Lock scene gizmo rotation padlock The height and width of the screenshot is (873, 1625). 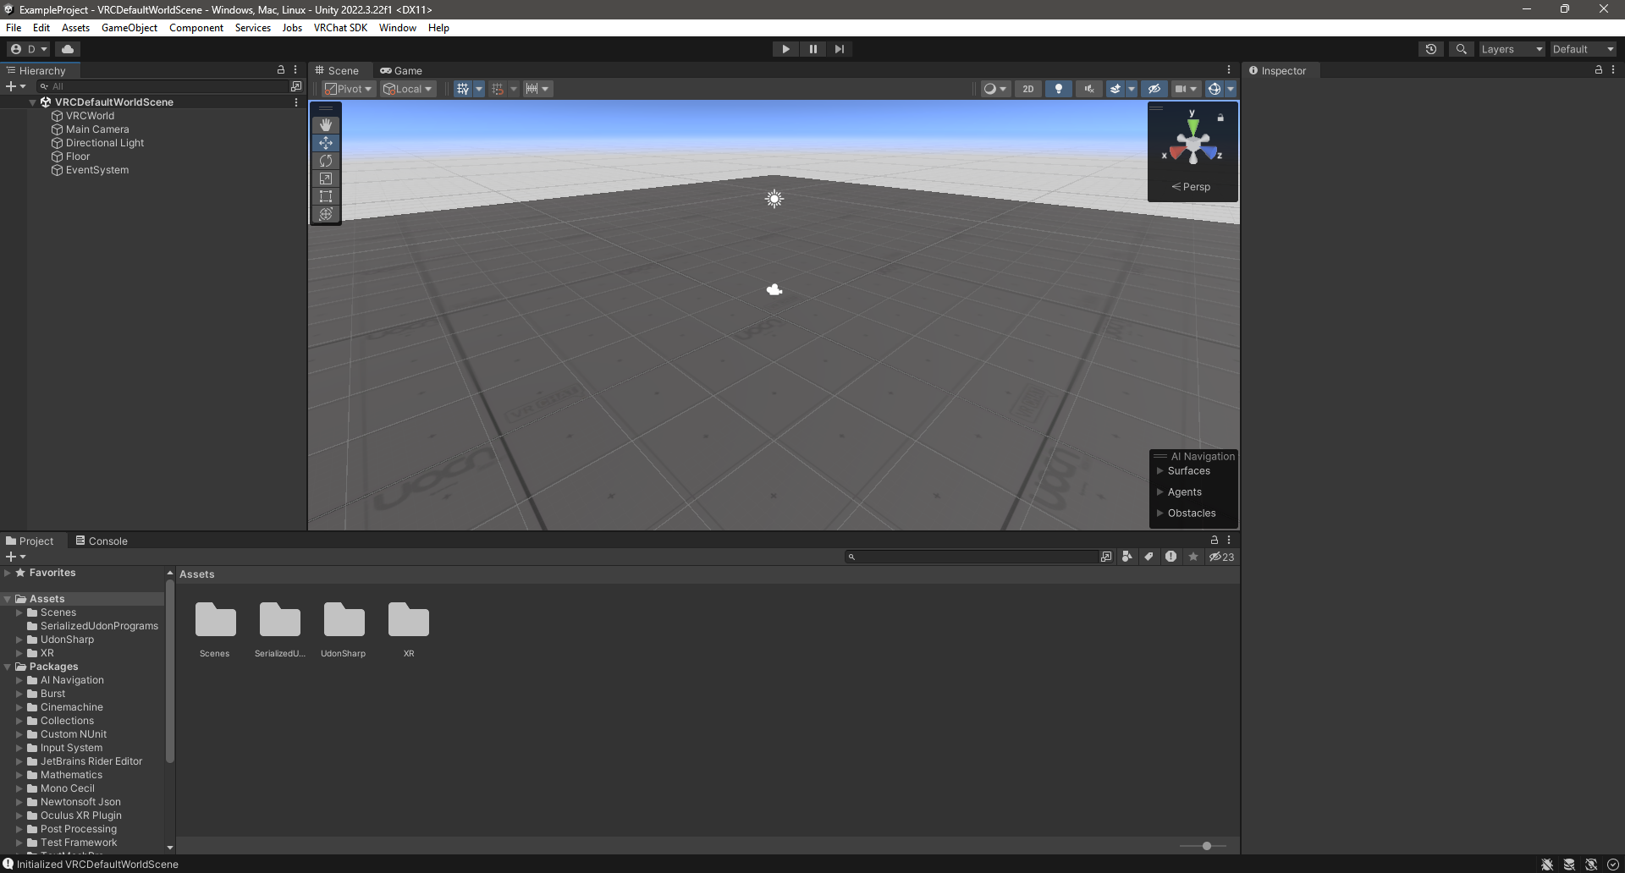click(1220, 118)
